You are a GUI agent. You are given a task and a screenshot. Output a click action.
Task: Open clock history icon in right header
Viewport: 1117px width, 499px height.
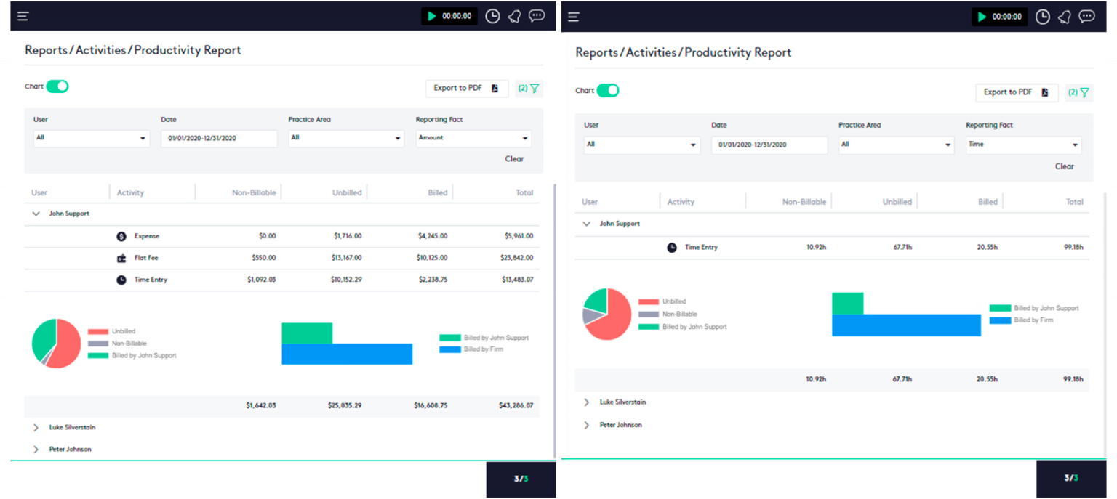pos(1043,17)
